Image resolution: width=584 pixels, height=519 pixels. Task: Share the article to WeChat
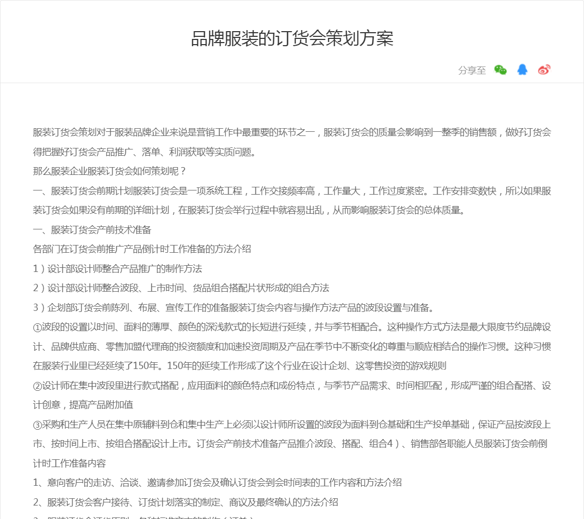pos(500,70)
